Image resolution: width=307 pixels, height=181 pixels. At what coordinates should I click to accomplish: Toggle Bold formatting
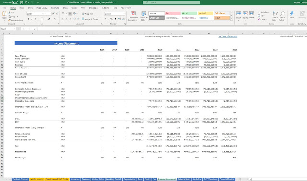pyautogui.click(x=28, y=19)
